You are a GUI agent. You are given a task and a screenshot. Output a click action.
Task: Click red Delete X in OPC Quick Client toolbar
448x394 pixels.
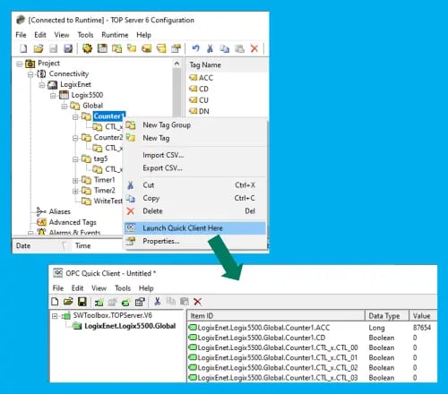point(197,302)
